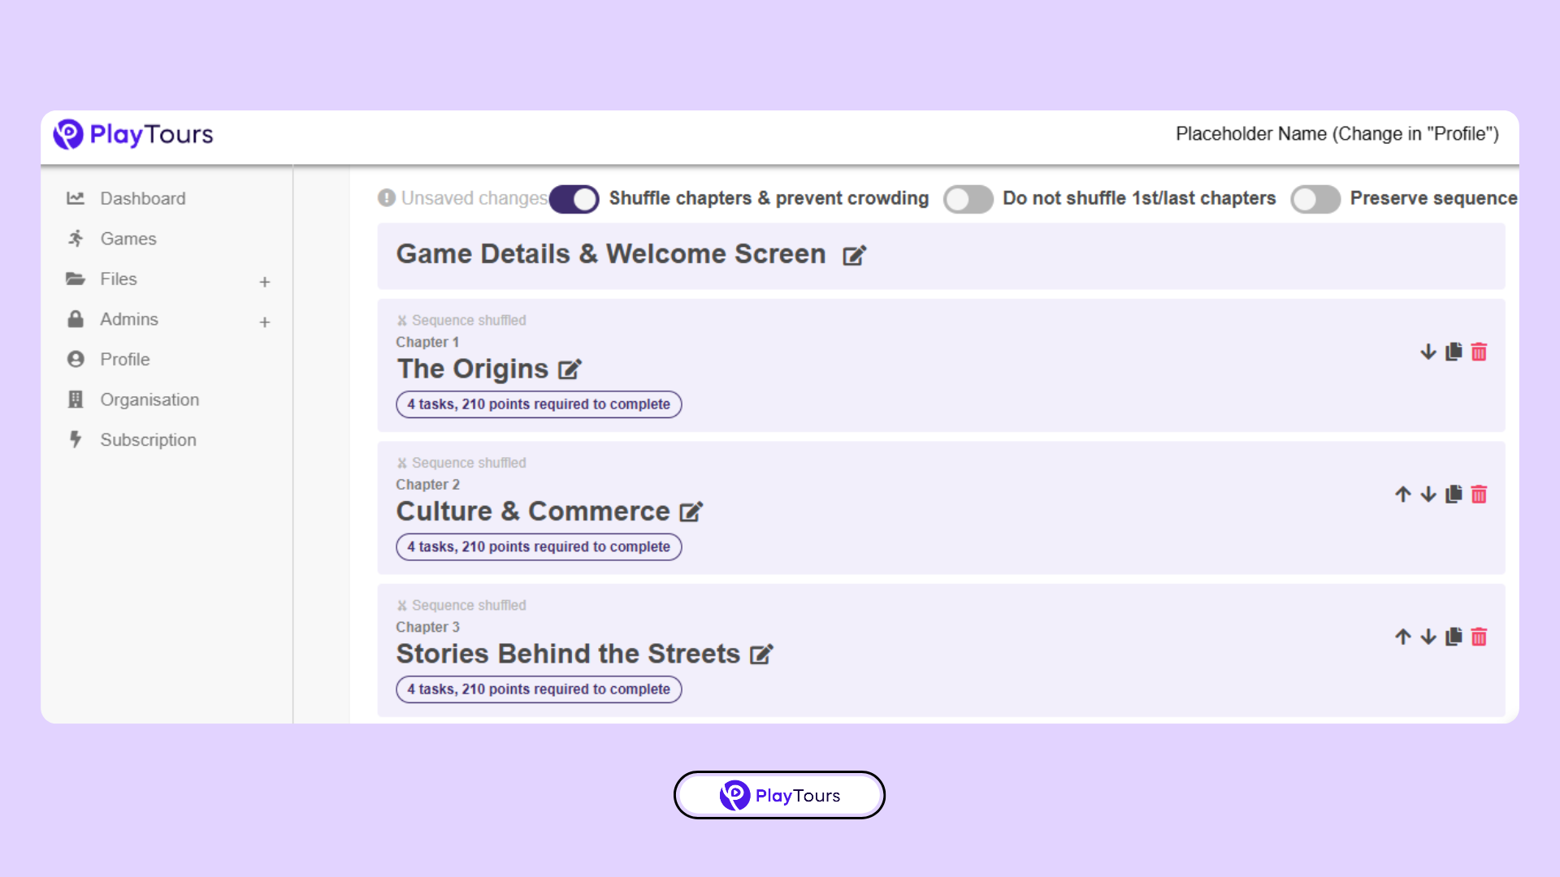Move Chapter 1 down using the down arrow

pyautogui.click(x=1428, y=352)
